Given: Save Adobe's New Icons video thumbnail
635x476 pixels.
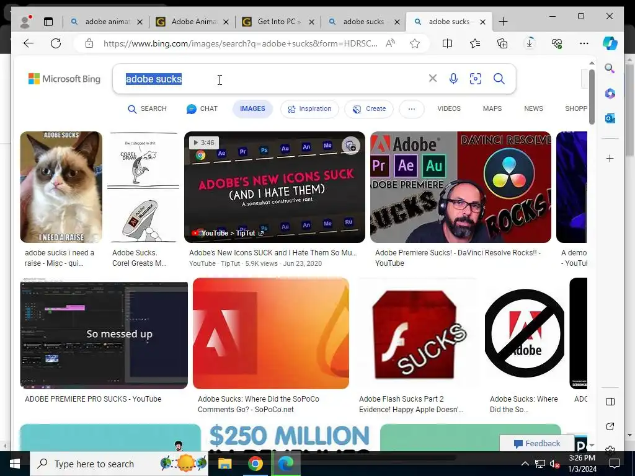Looking at the screenshot, I should [351, 145].
